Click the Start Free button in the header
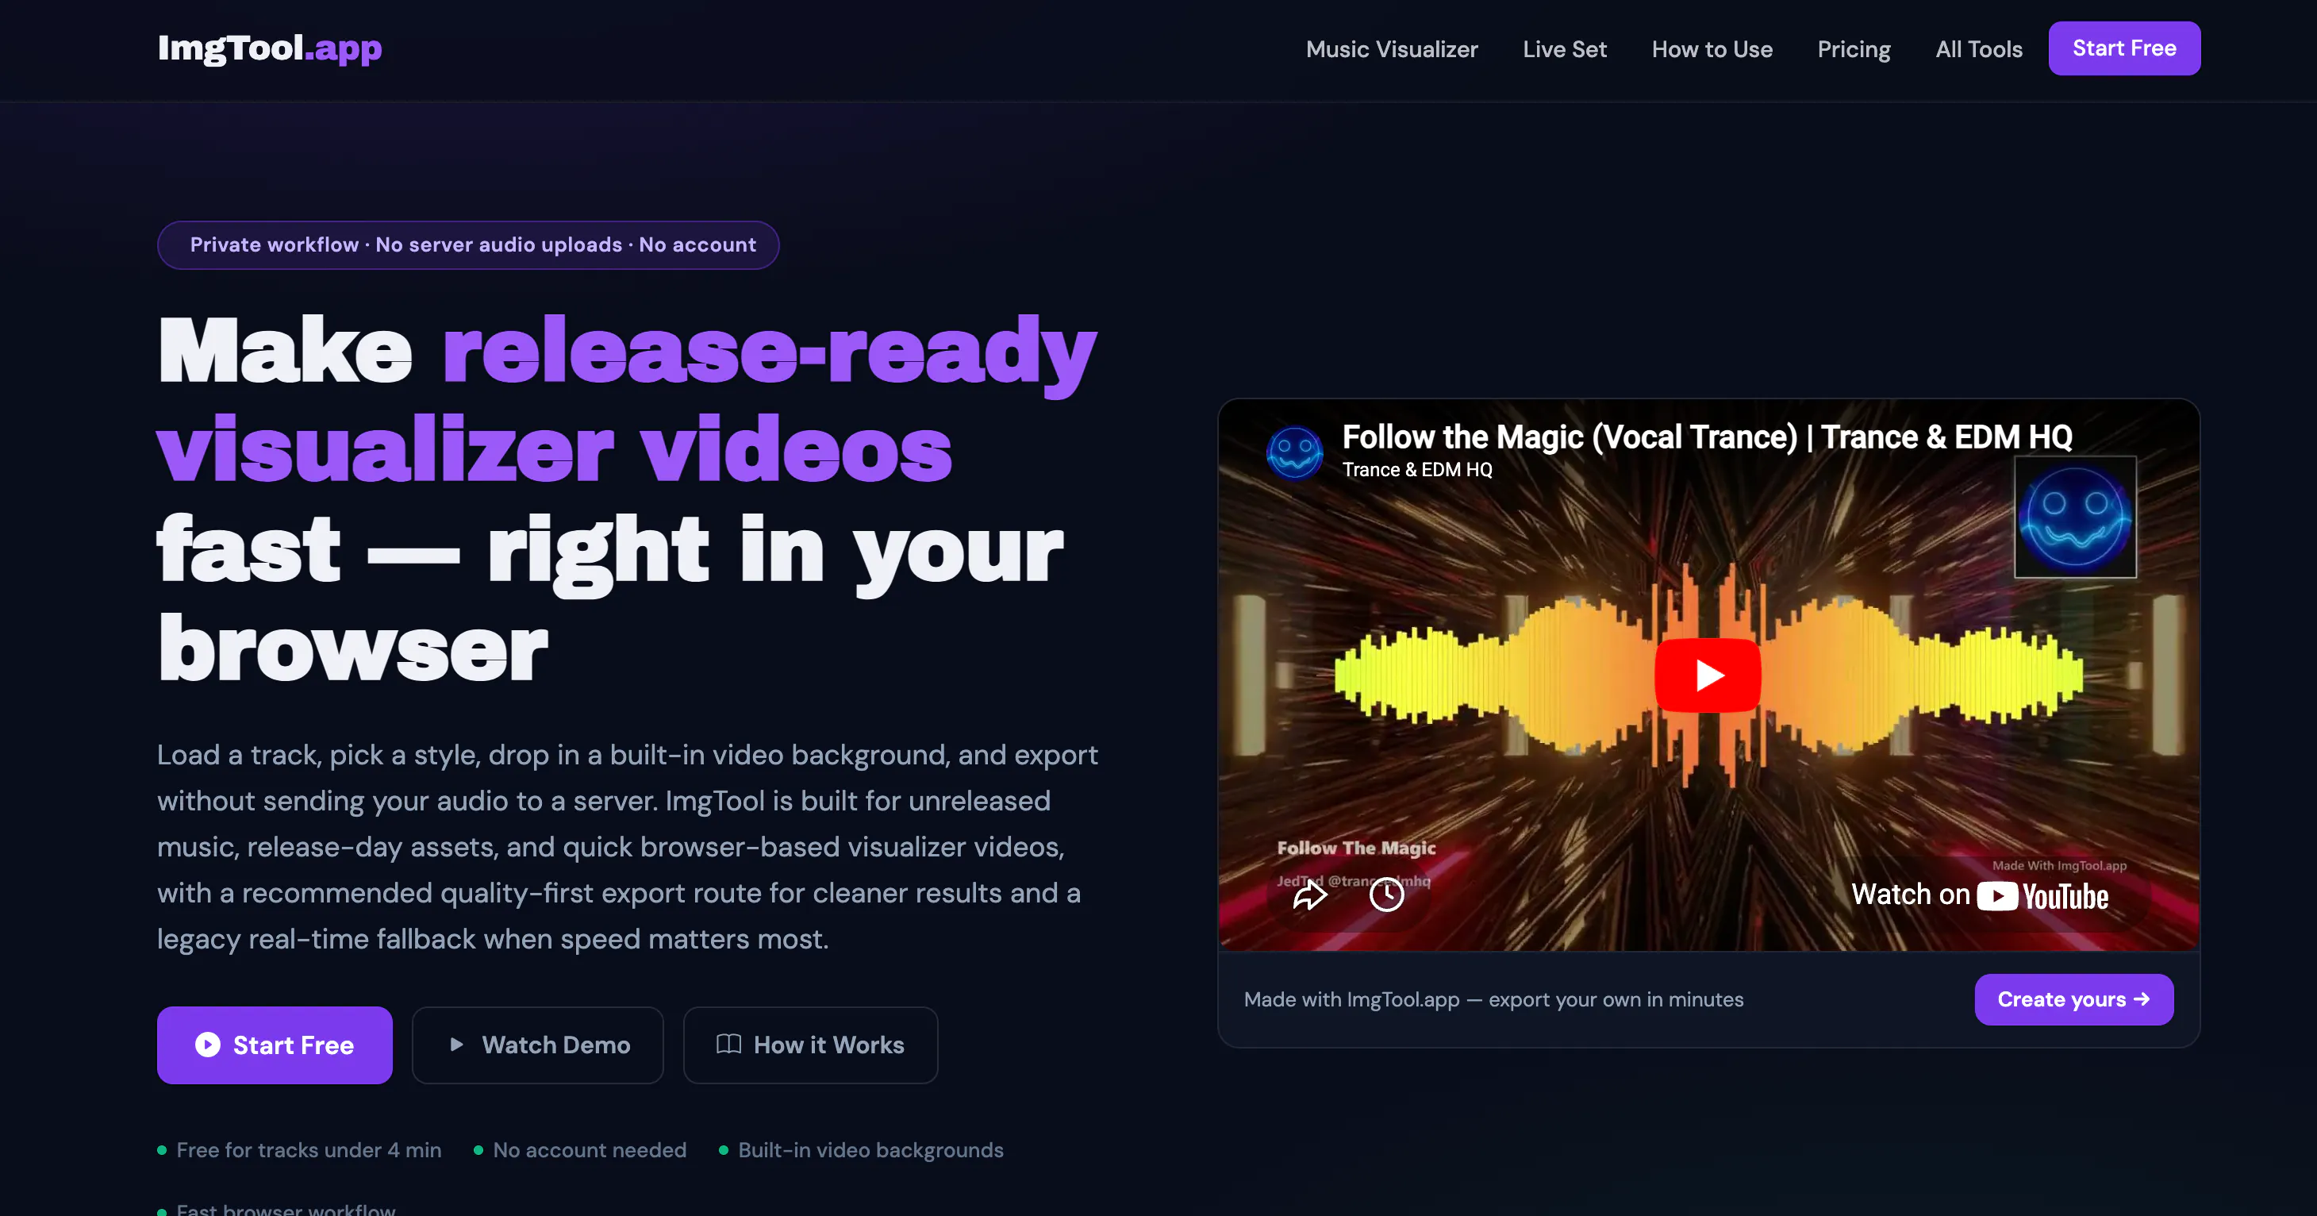 (x=2124, y=48)
